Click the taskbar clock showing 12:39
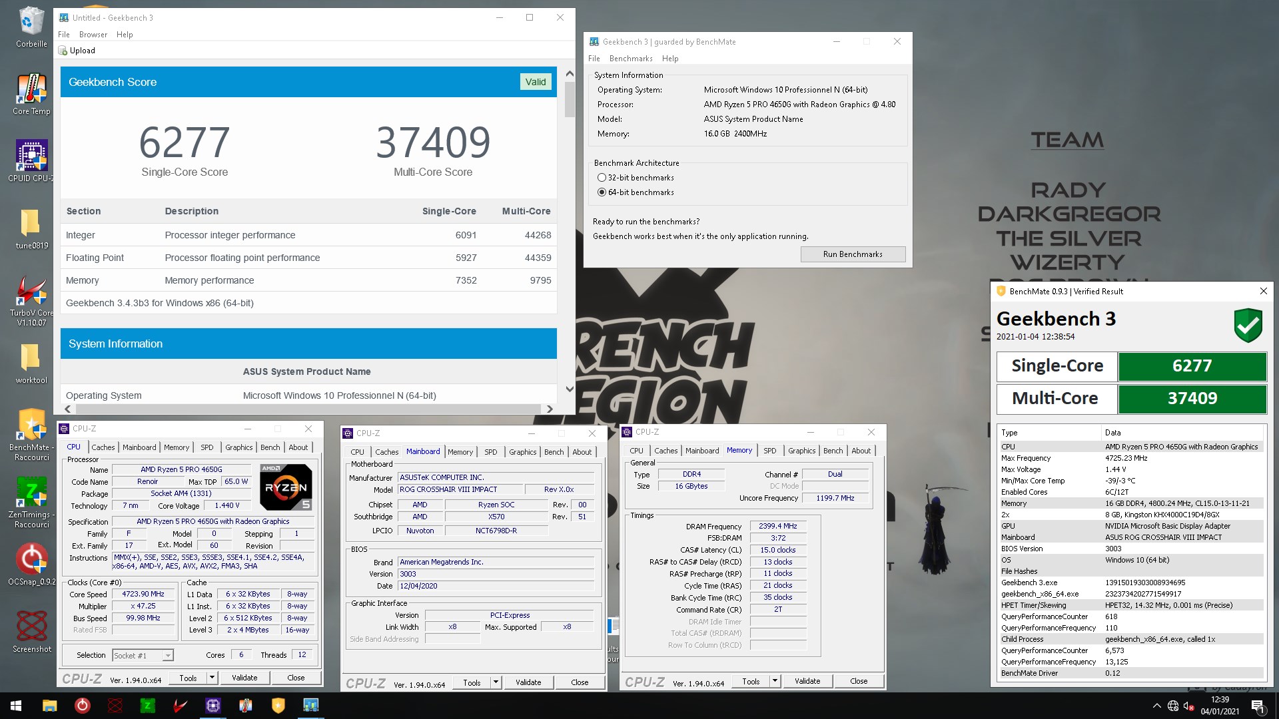1279x719 pixels. coord(1220,706)
